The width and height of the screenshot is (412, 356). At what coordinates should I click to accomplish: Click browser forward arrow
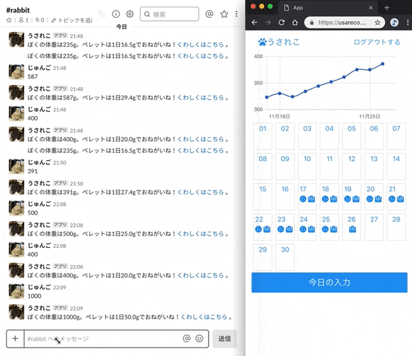(x=268, y=22)
